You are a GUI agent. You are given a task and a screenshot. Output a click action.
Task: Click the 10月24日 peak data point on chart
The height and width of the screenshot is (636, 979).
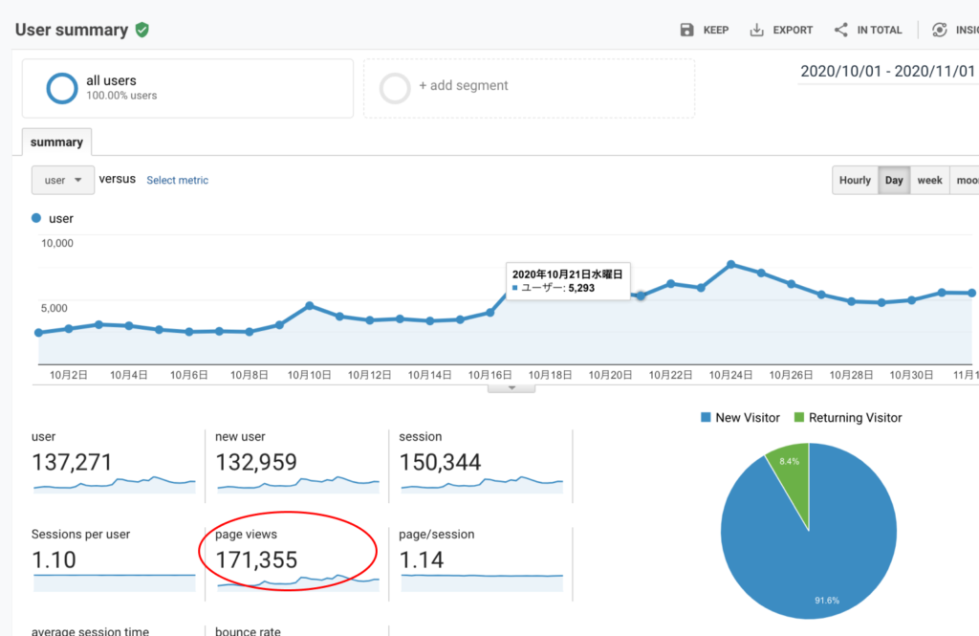point(730,264)
